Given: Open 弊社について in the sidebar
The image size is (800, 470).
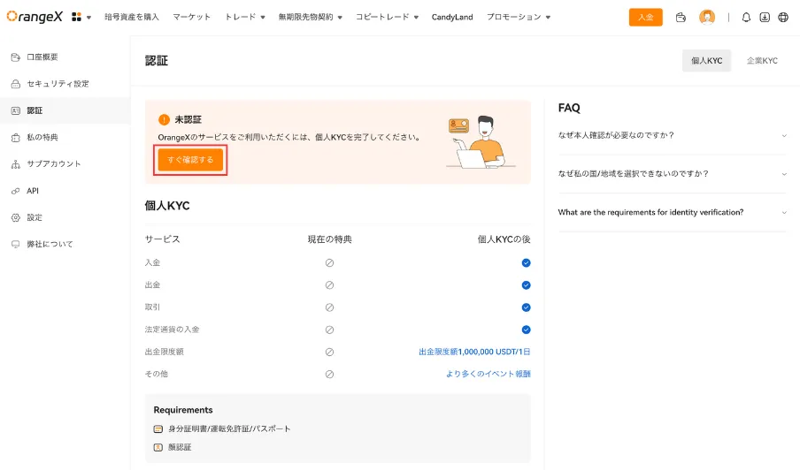Looking at the screenshot, I should pyautogui.click(x=65, y=244).
